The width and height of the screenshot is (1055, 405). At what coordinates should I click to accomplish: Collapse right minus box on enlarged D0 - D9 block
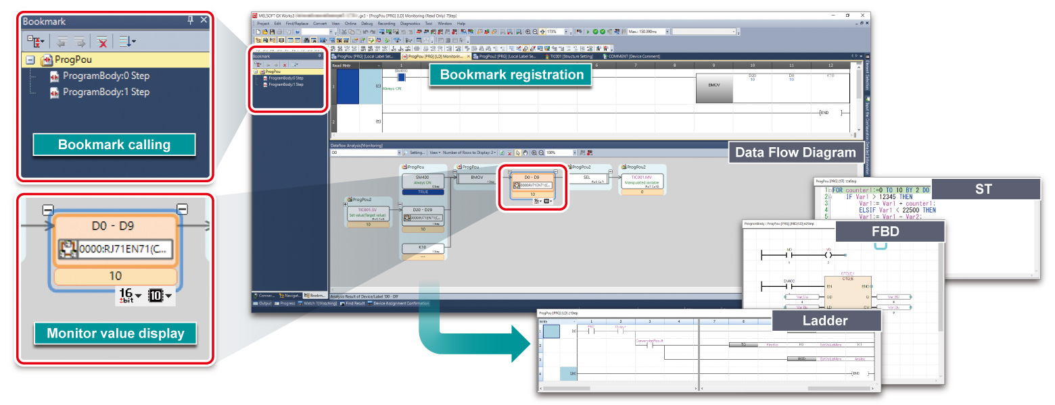click(181, 209)
